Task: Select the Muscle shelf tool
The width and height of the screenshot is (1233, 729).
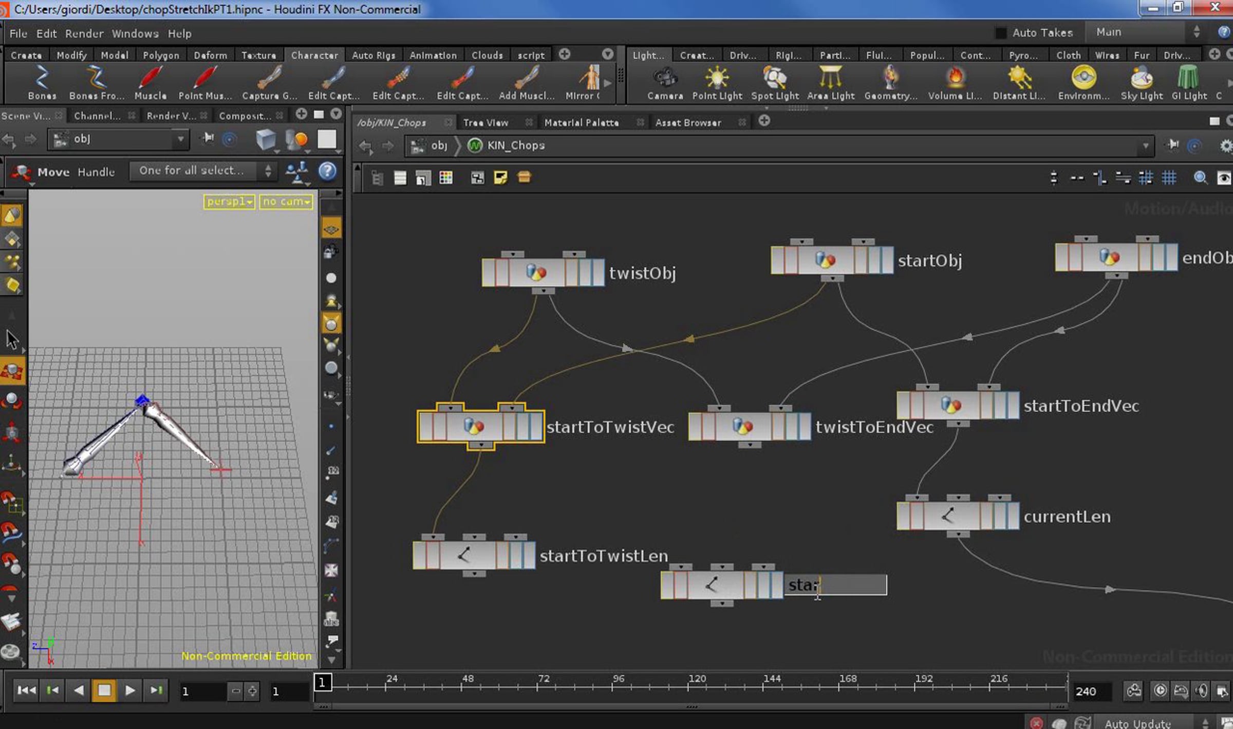Action: coord(150,83)
